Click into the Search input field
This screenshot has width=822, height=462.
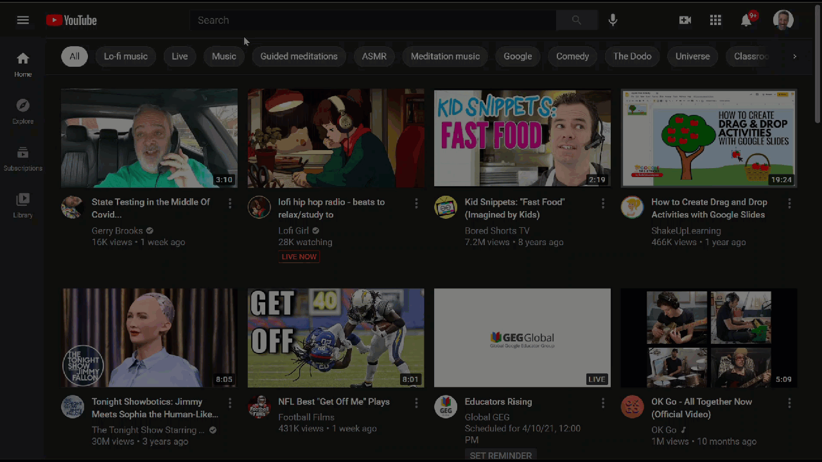372,21
